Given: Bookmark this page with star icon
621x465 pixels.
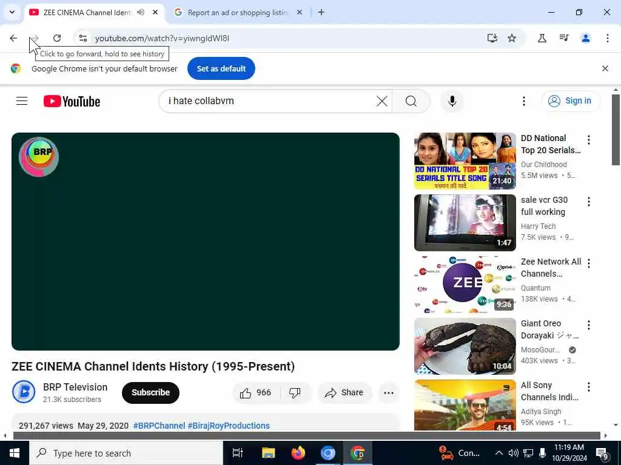Looking at the screenshot, I should pyautogui.click(x=512, y=38).
